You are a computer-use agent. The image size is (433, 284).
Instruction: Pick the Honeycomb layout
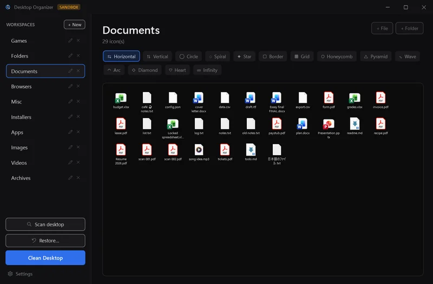337,56
